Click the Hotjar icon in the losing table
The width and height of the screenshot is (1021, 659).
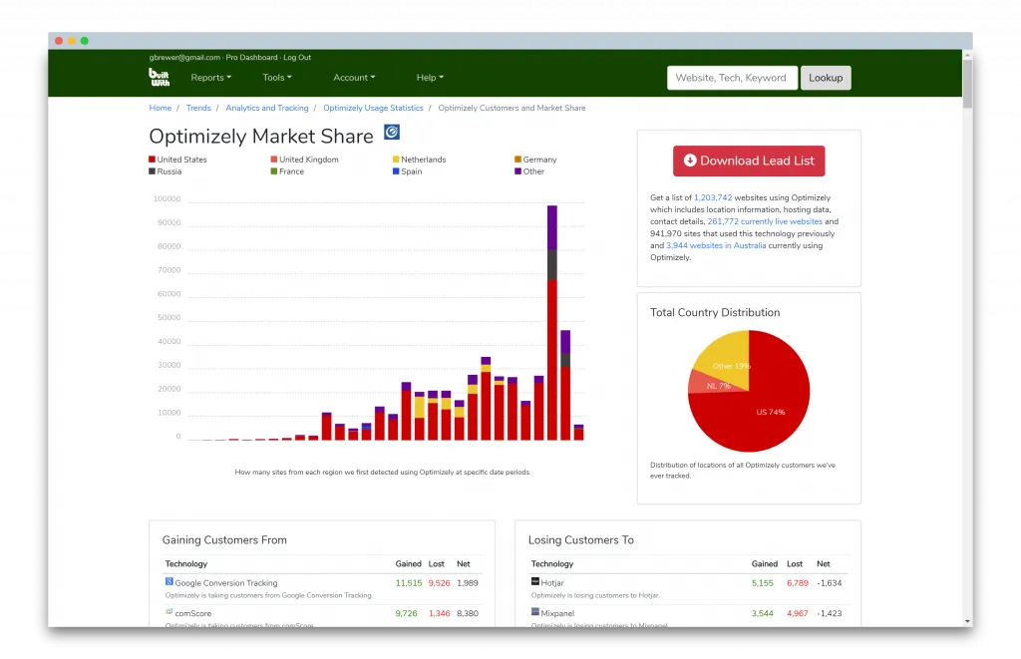(535, 581)
